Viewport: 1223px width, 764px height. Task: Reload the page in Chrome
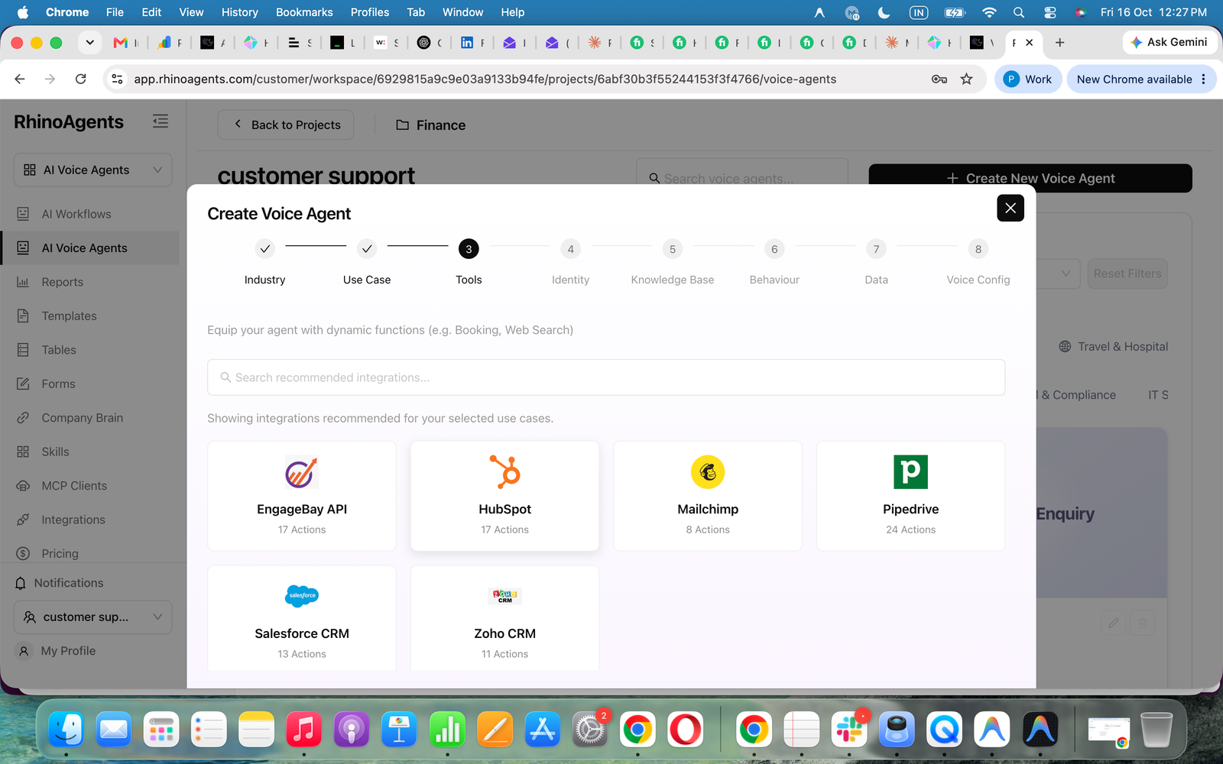point(81,79)
